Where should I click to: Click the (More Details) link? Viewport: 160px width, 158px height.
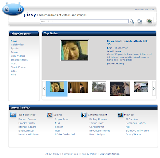(115, 63)
